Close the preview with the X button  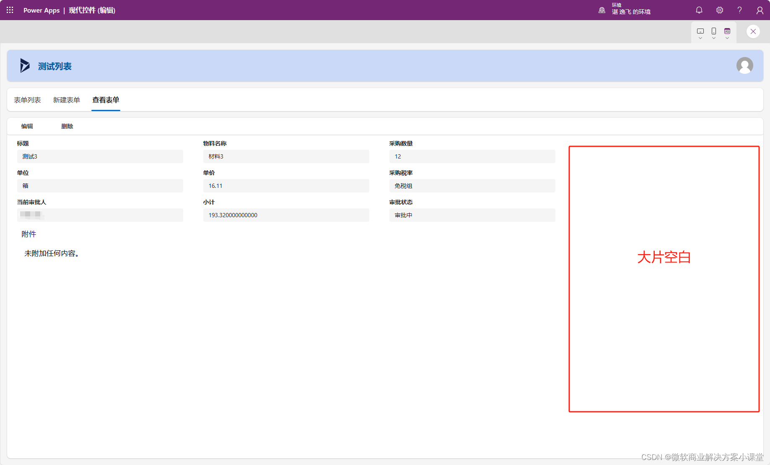coord(753,31)
